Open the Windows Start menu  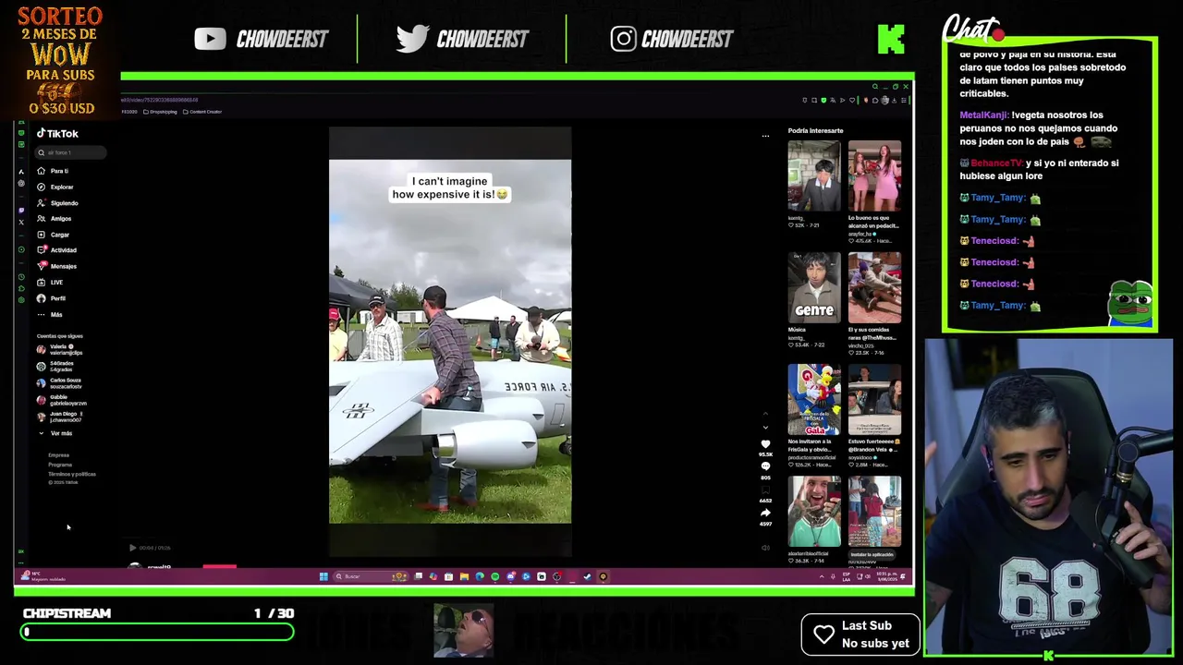323,576
